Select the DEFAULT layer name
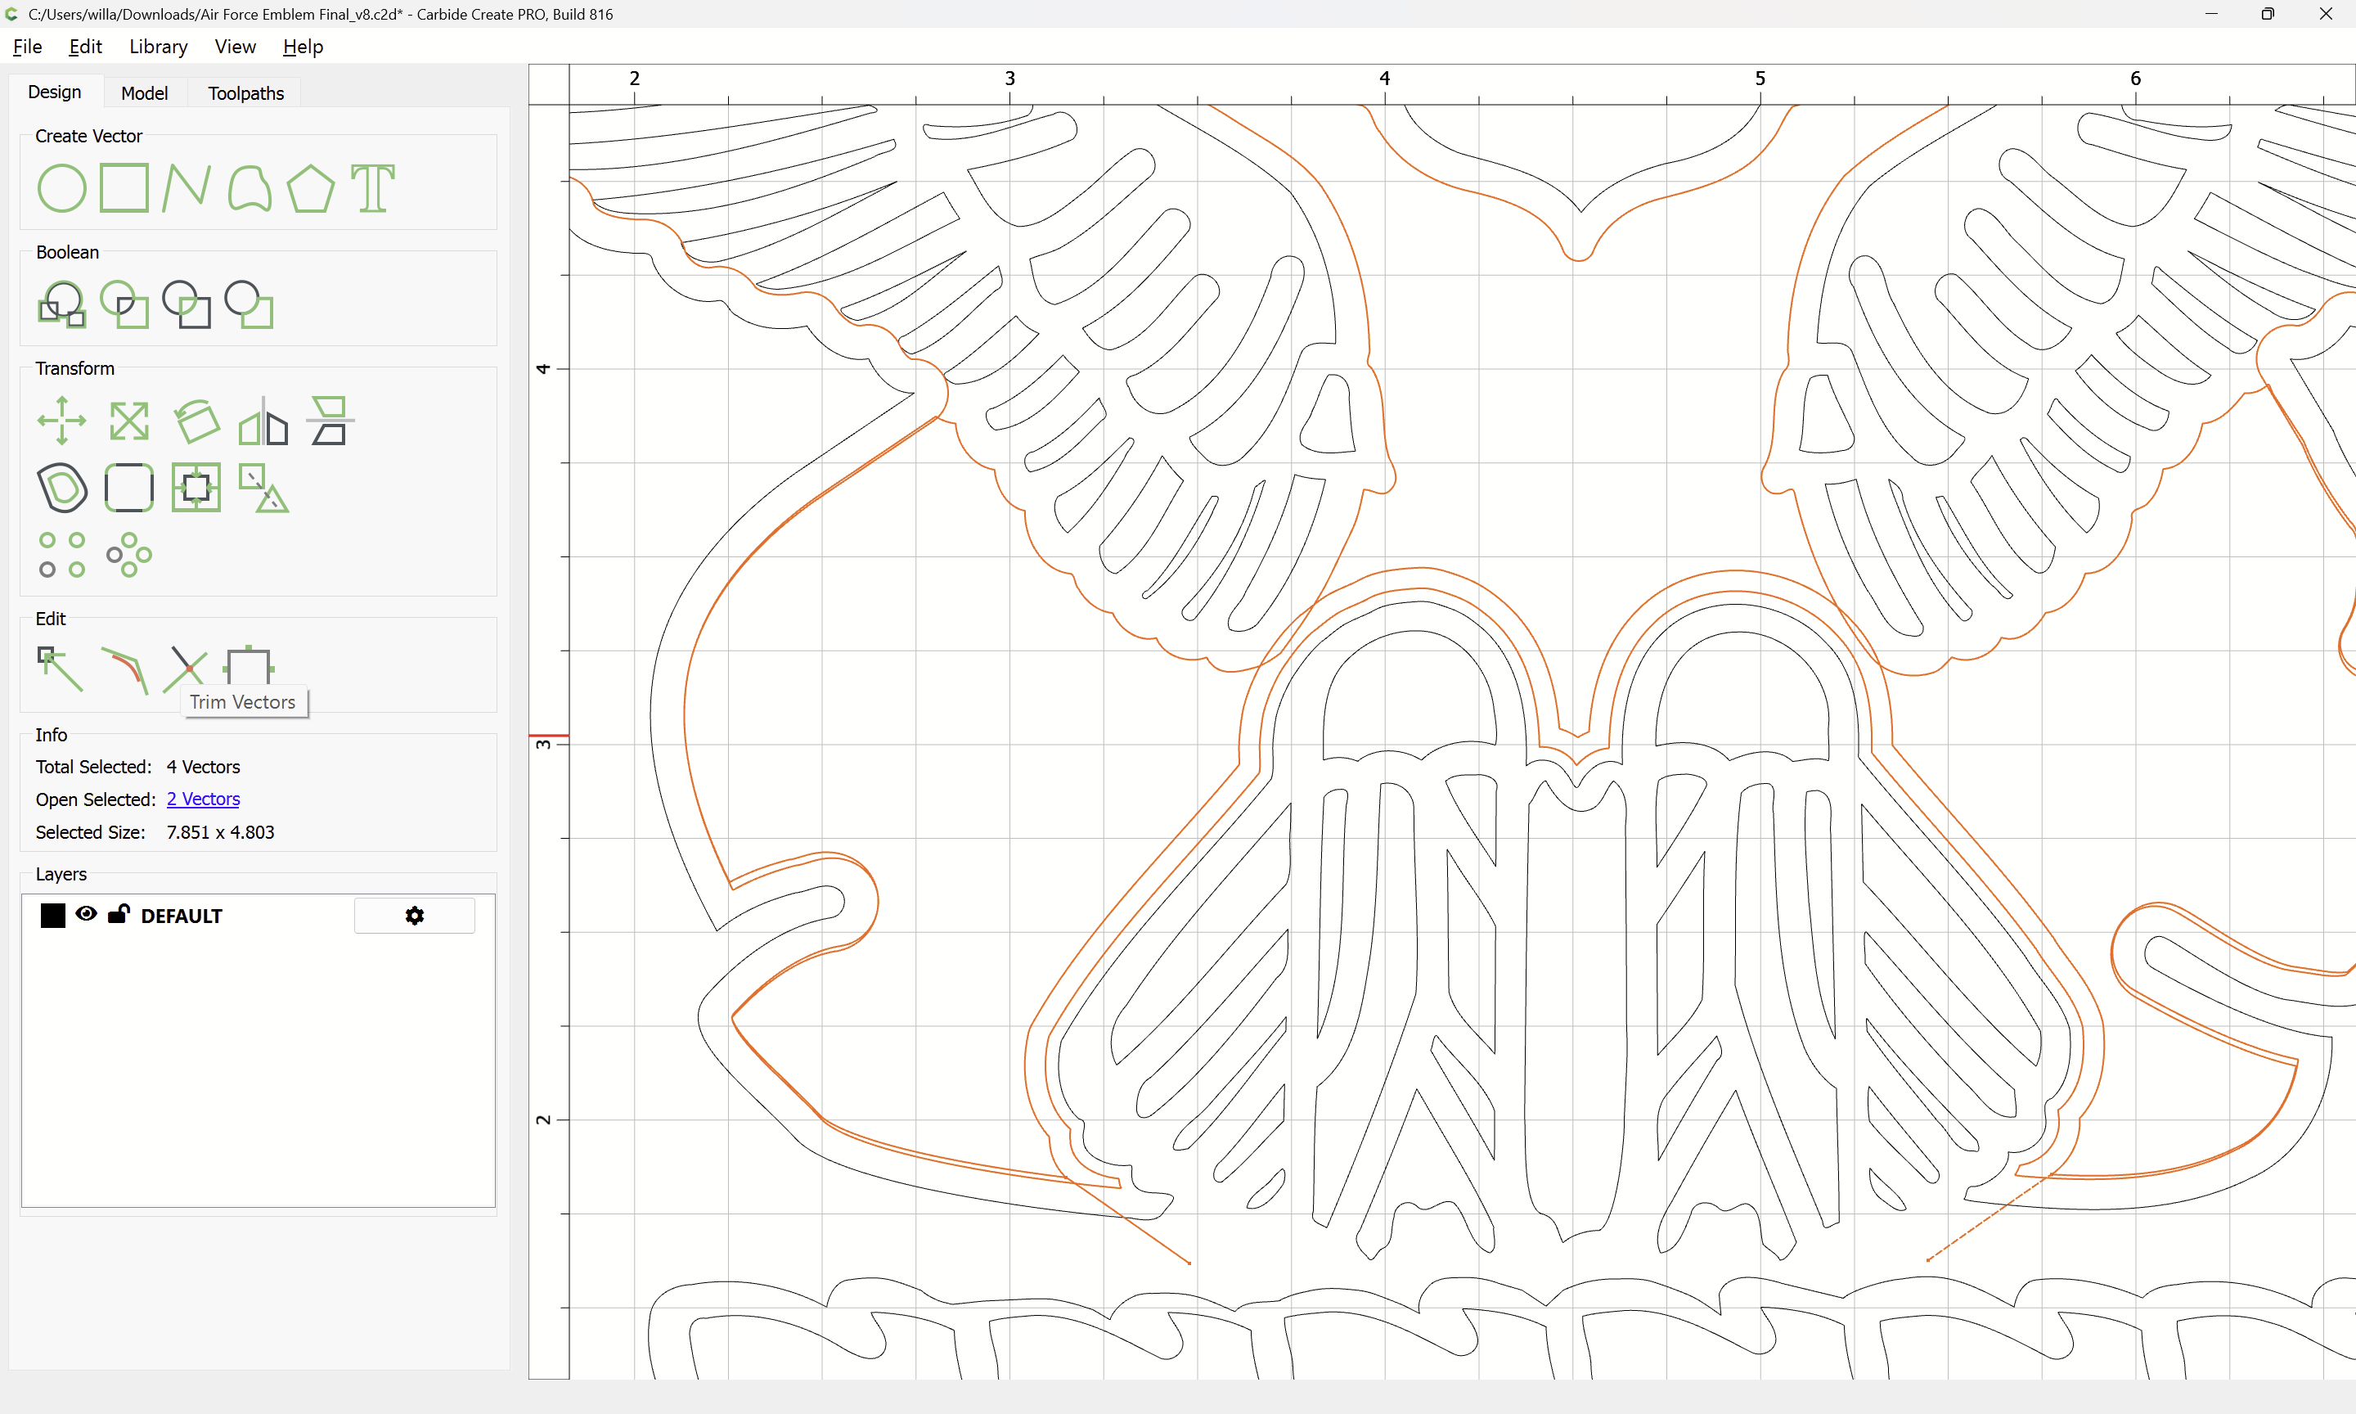Viewport: 2356px width, 1414px height. [181, 916]
